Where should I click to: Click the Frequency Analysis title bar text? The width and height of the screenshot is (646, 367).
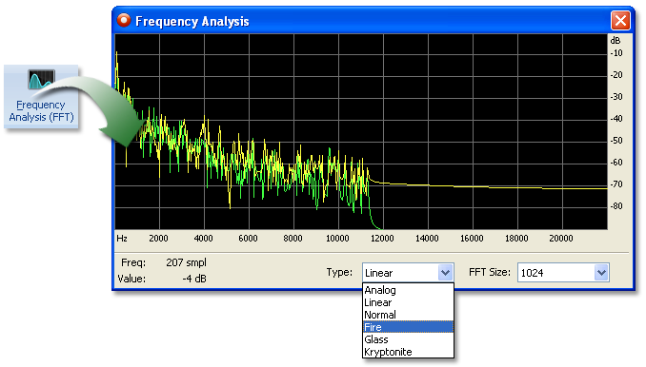[x=192, y=21]
